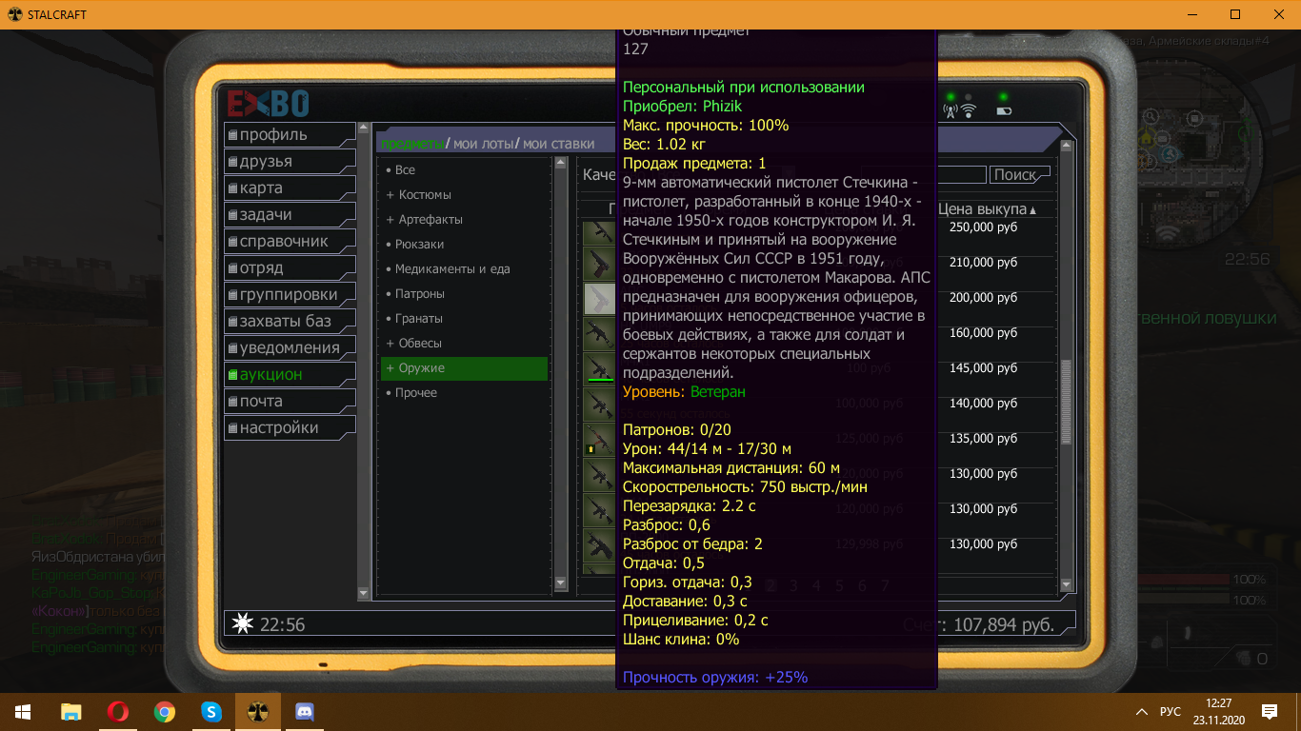Show уведомления notifications
Image resolution: width=1301 pixels, height=731 pixels.
290,347
